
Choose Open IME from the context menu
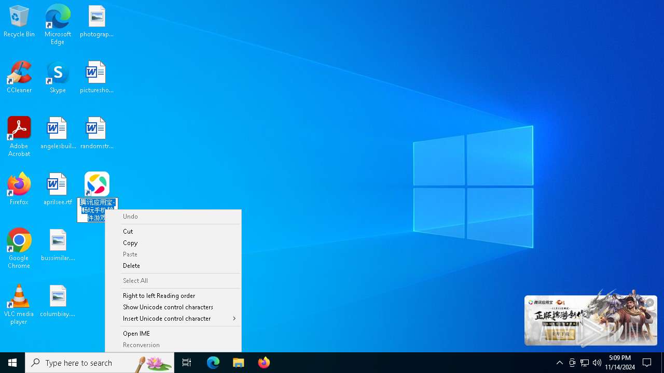(x=173, y=334)
